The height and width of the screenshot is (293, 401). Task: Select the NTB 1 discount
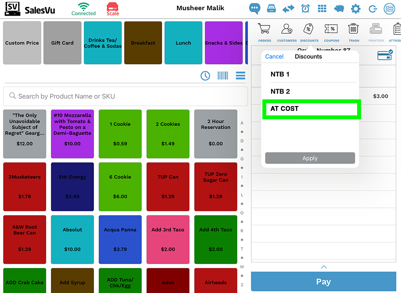pos(311,74)
